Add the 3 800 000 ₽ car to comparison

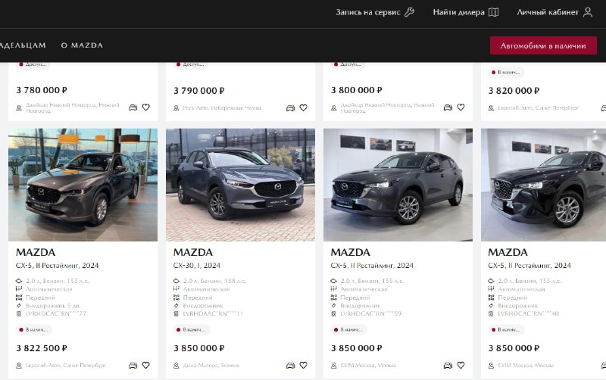coord(448,107)
